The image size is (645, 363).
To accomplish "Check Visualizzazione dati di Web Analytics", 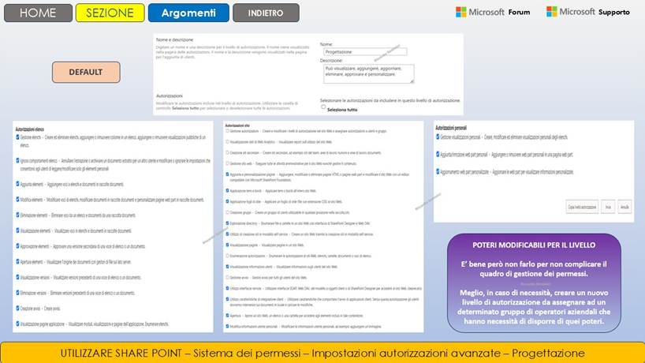I will point(227,141).
